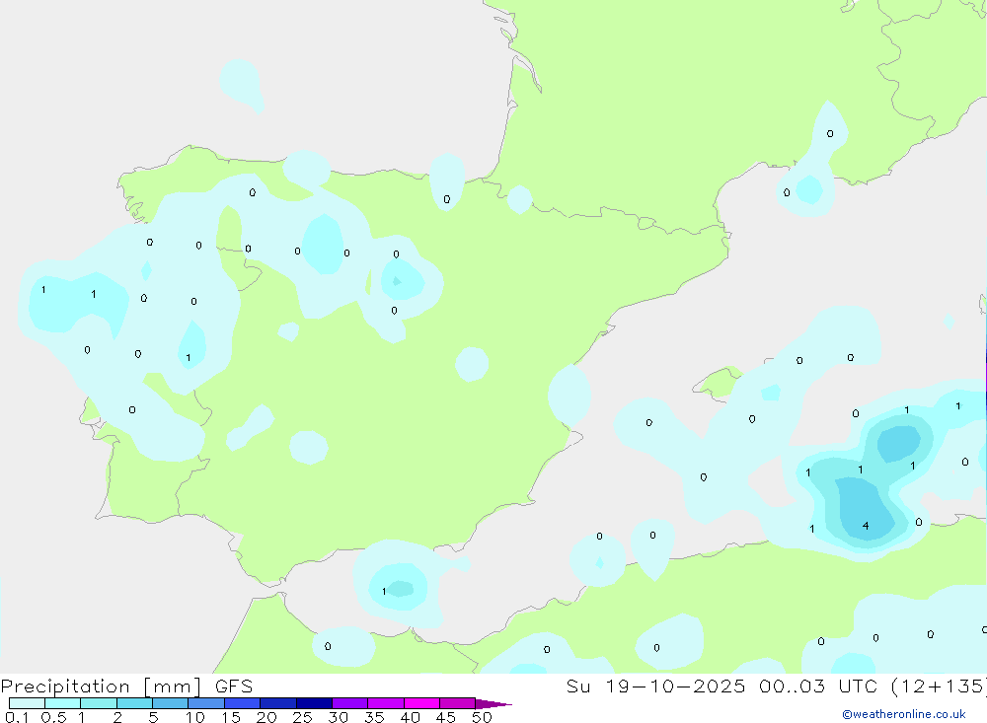The width and height of the screenshot is (987, 723).
Task: Click the 'GFS' model label
Action: pyautogui.click(x=234, y=686)
